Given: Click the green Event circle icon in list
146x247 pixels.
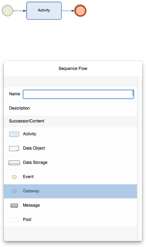Looking at the screenshot, I should (x=14, y=177).
